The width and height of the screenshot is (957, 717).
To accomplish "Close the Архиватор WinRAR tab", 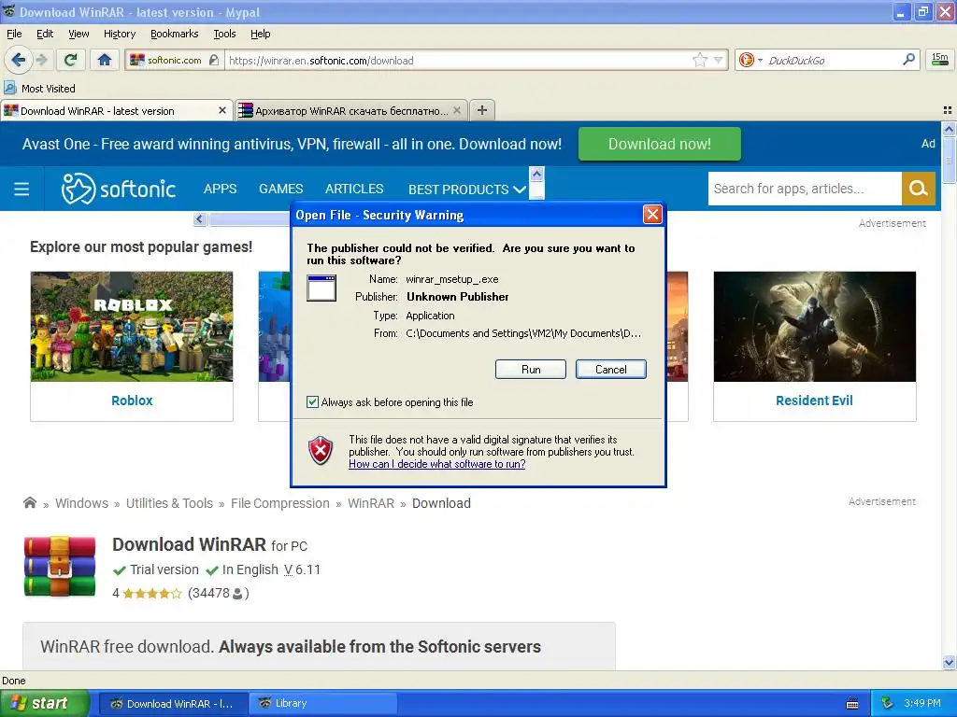I will [457, 110].
